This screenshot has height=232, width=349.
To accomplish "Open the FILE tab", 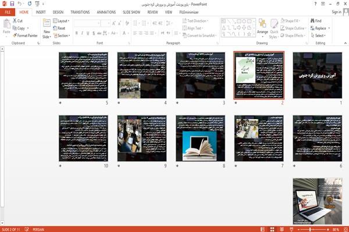I will (8, 12).
